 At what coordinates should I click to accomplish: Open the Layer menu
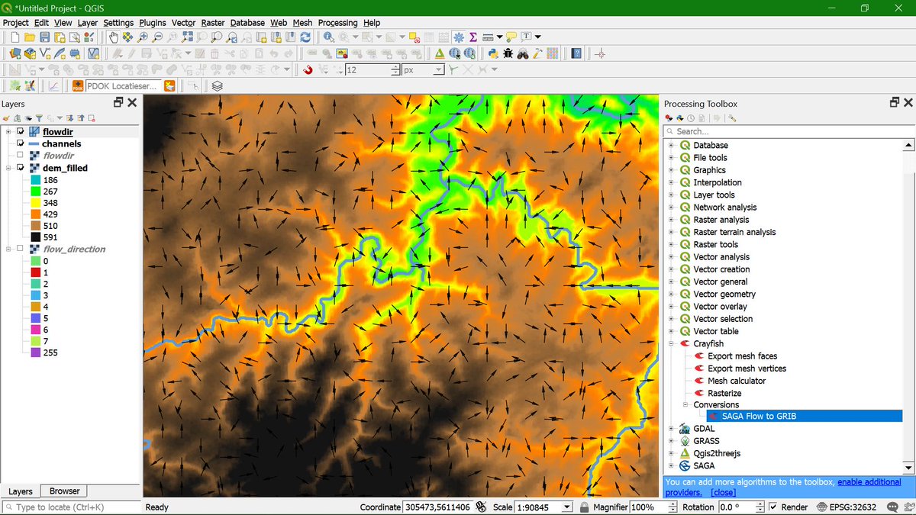(x=88, y=23)
